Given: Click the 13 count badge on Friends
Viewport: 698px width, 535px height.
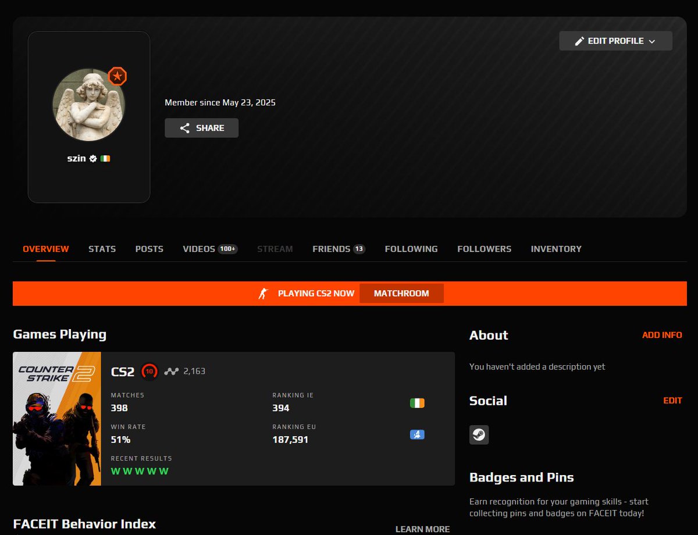Looking at the screenshot, I should pos(359,249).
